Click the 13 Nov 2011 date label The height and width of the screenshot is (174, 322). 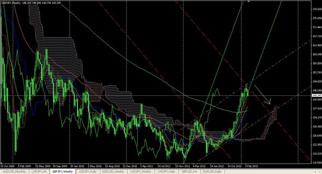(182, 166)
